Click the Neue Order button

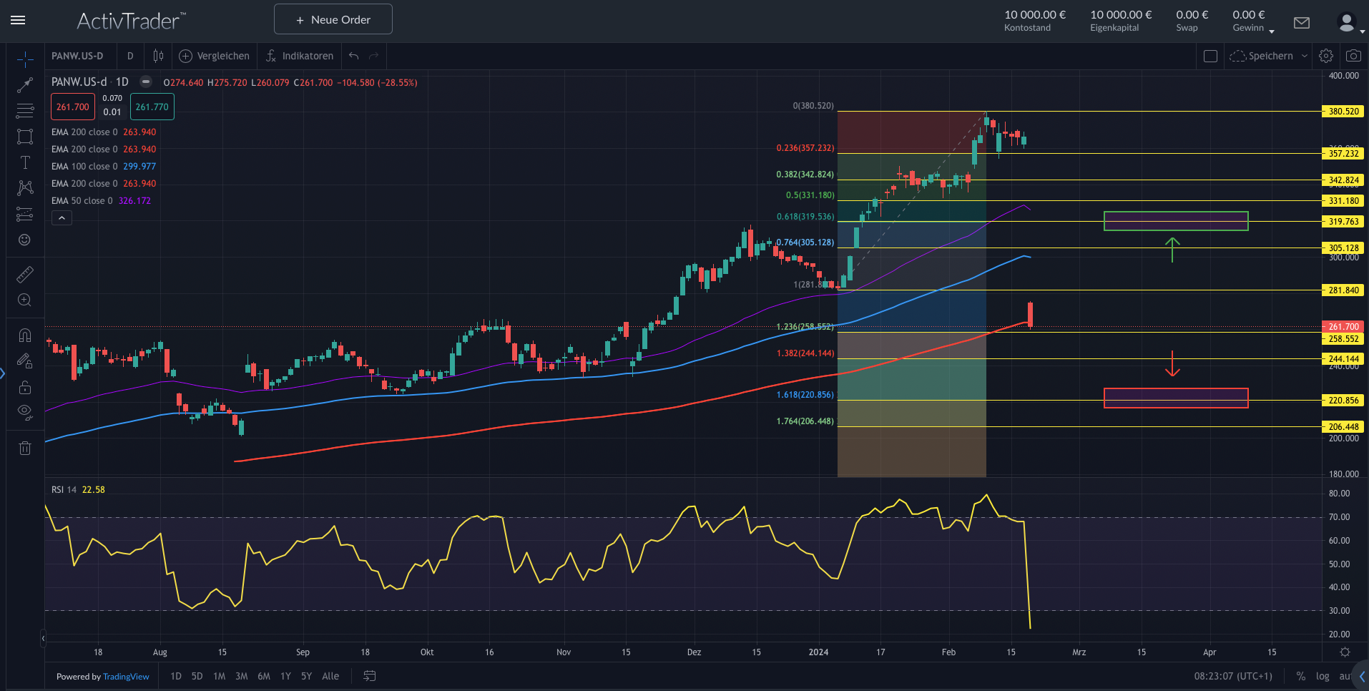pos(333,19)
